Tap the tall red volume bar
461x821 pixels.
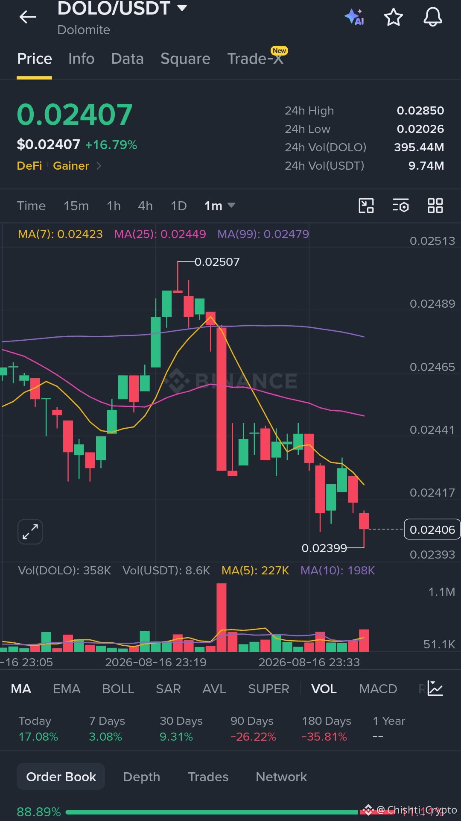[x=222, y=617]
